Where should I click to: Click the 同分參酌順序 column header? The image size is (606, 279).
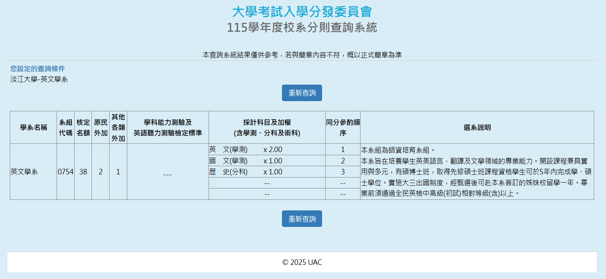(342, 127)
